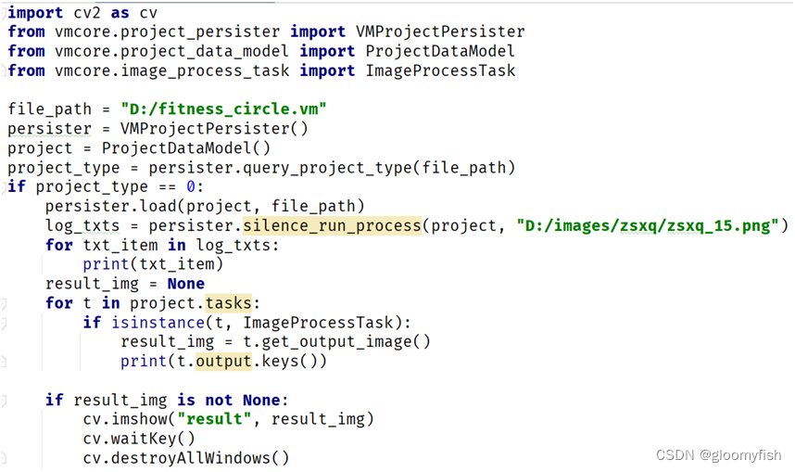Click 'print' in 'print(txt_item)'

coord(106,264)
